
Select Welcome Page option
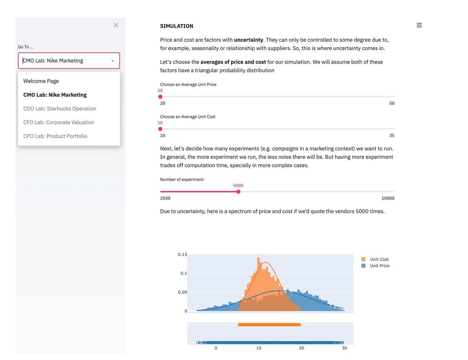[x=69, y=81]
